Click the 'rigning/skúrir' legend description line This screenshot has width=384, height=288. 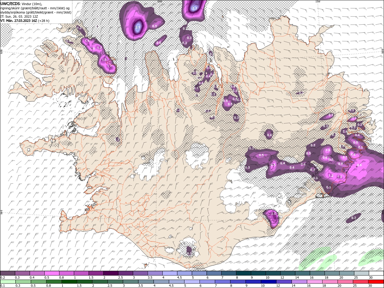click(35, 8)
